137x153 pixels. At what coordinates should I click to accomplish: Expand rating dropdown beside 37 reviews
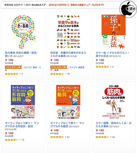point(65,137)
